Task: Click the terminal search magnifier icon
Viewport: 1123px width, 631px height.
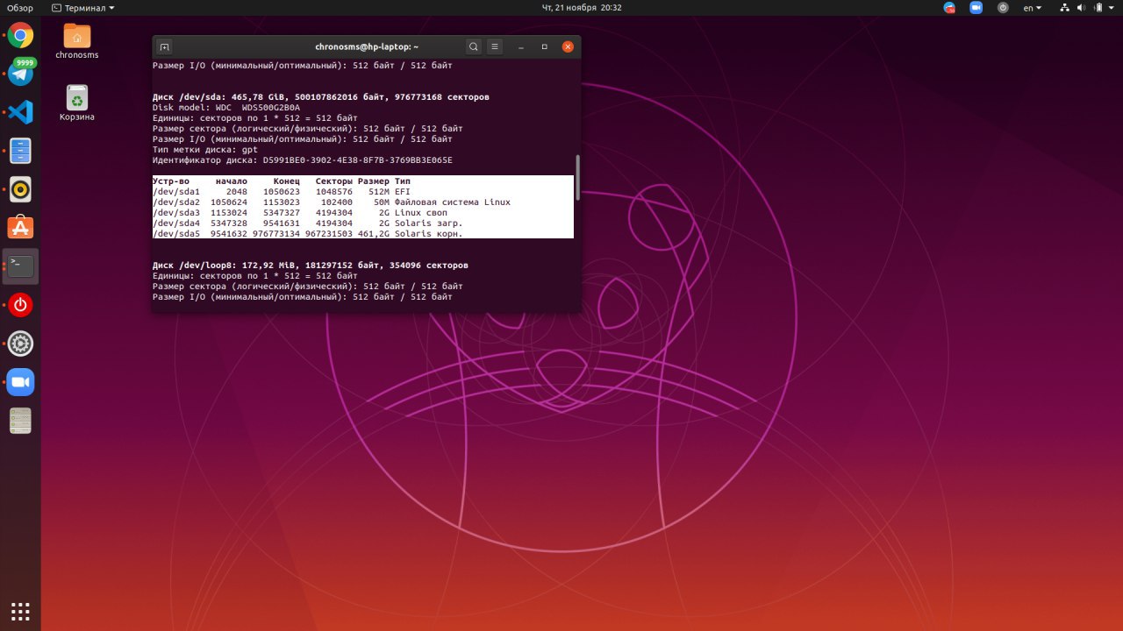Action: click(x=474, y=46)
